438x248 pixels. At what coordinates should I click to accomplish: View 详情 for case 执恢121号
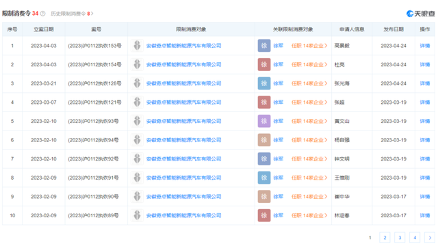pyautogui.click(x=424, y=102)
